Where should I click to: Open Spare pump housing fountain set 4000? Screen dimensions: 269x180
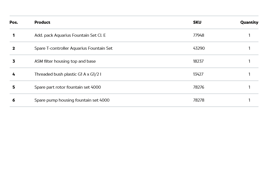click(x=72, y=100)
